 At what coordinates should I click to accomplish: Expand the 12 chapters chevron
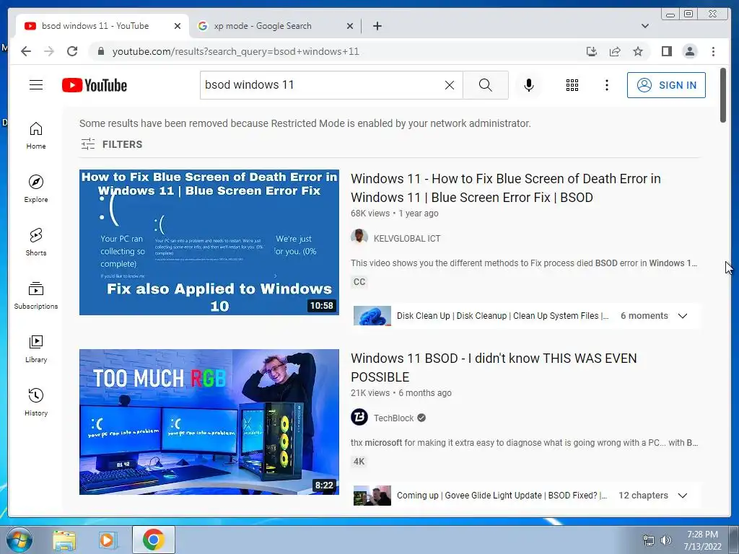coord(683,495)
